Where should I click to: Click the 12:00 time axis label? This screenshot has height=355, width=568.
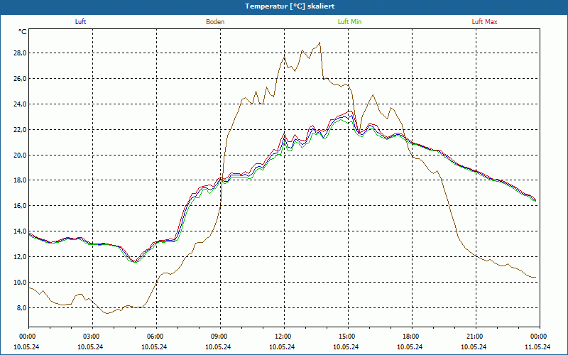284,337
